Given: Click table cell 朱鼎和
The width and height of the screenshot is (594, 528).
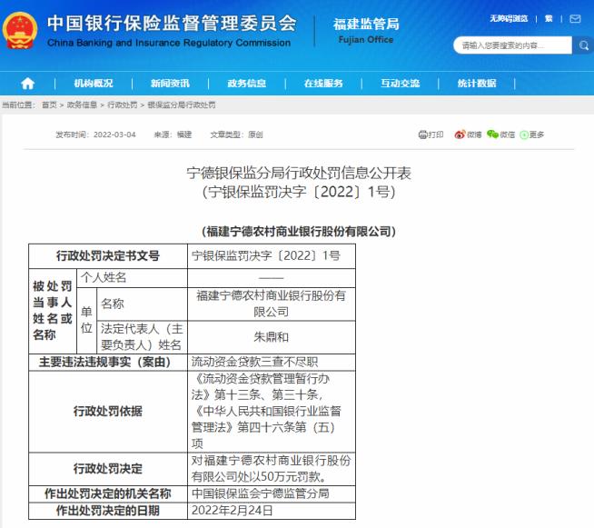Looking at the screenshot, I should 272,337.
